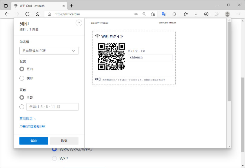This screenshot has height=168, width=245.
Task: Focus the page range input field
Action: (x=52, y=107)
